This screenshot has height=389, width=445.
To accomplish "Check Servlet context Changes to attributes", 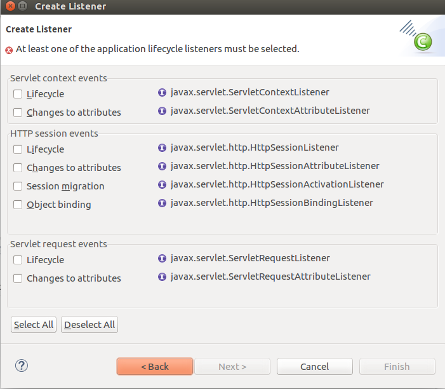I will [18, 113].
